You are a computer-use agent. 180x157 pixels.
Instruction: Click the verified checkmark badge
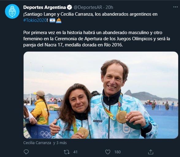click(x=69, y=7)
